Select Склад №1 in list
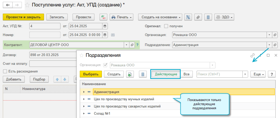 (102, 113)
